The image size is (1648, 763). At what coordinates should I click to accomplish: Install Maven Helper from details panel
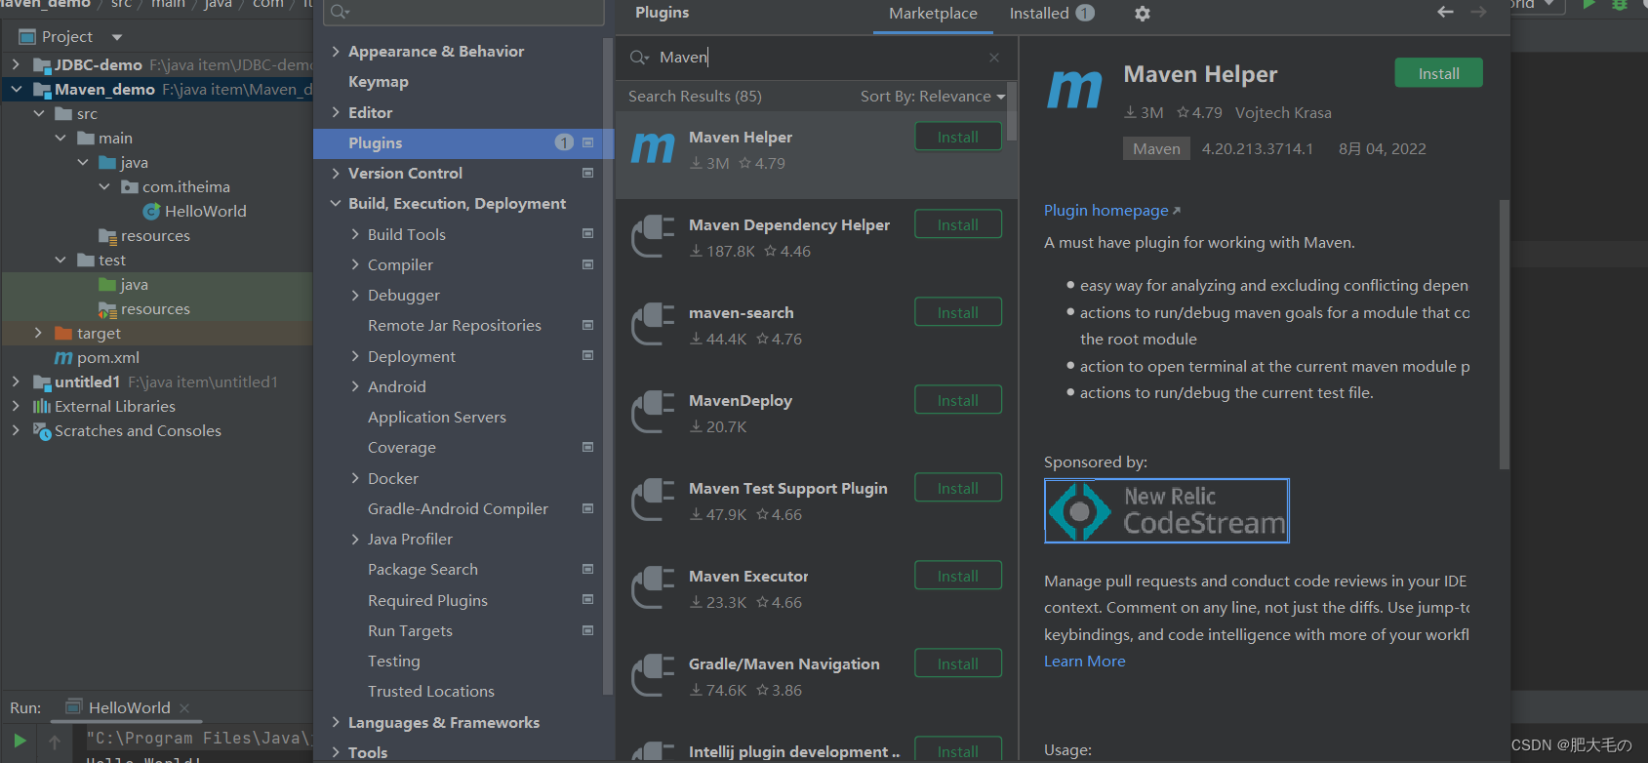tap(1438, 73)
